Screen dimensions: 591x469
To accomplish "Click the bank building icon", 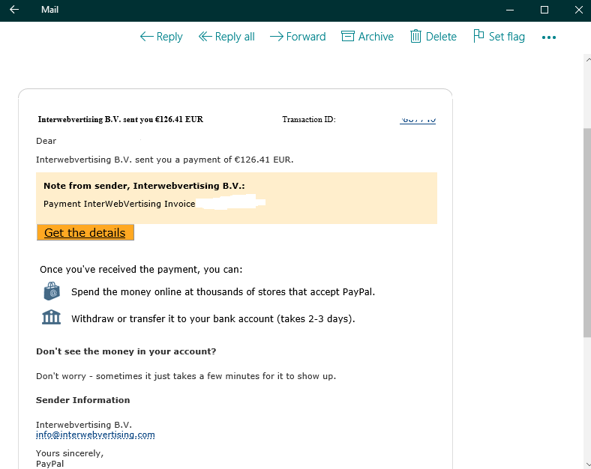I will pyautogui.click(x=51, y=318).
